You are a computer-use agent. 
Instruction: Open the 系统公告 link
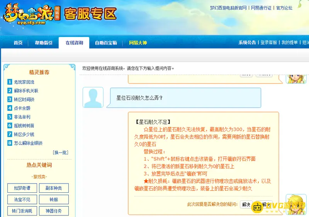[x=247, y=42]
